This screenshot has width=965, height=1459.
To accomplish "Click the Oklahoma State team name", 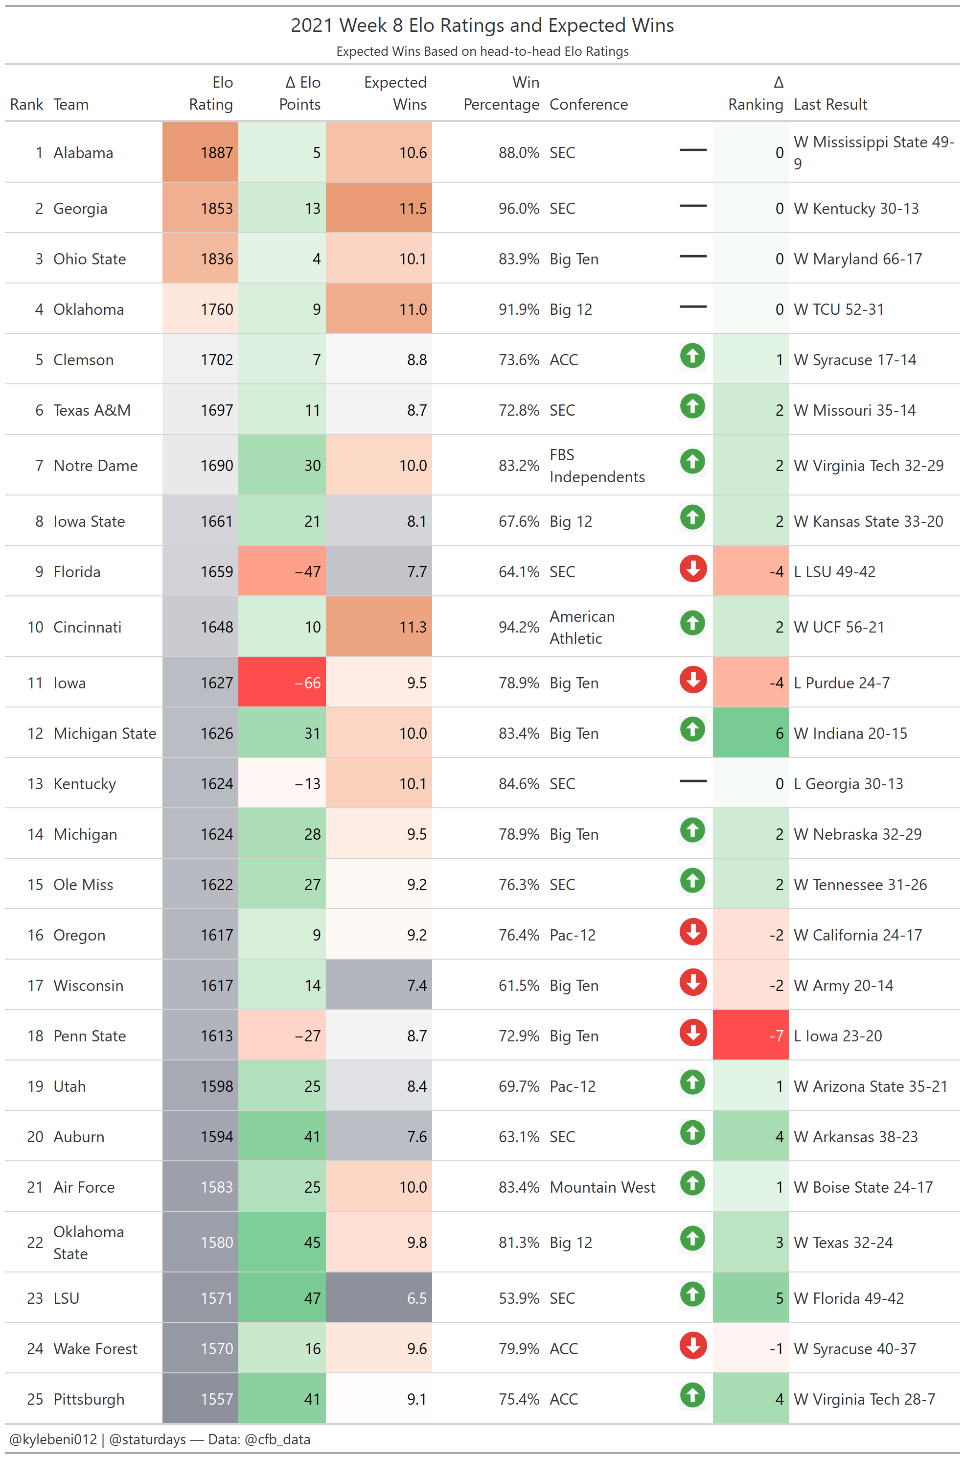I will (x=89, y=1242).
